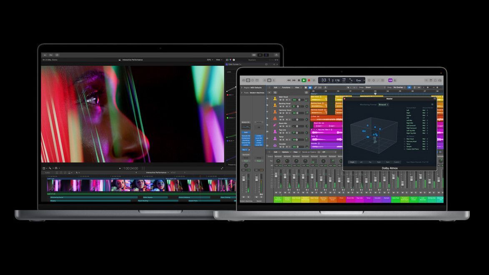This screenshot has width=489, height=275.
Task: Stop playback in Logic Pro transport
Action: (299, 80)
